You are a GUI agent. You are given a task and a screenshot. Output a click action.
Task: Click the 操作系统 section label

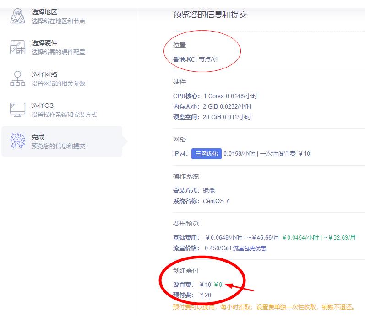coord(186,176)
